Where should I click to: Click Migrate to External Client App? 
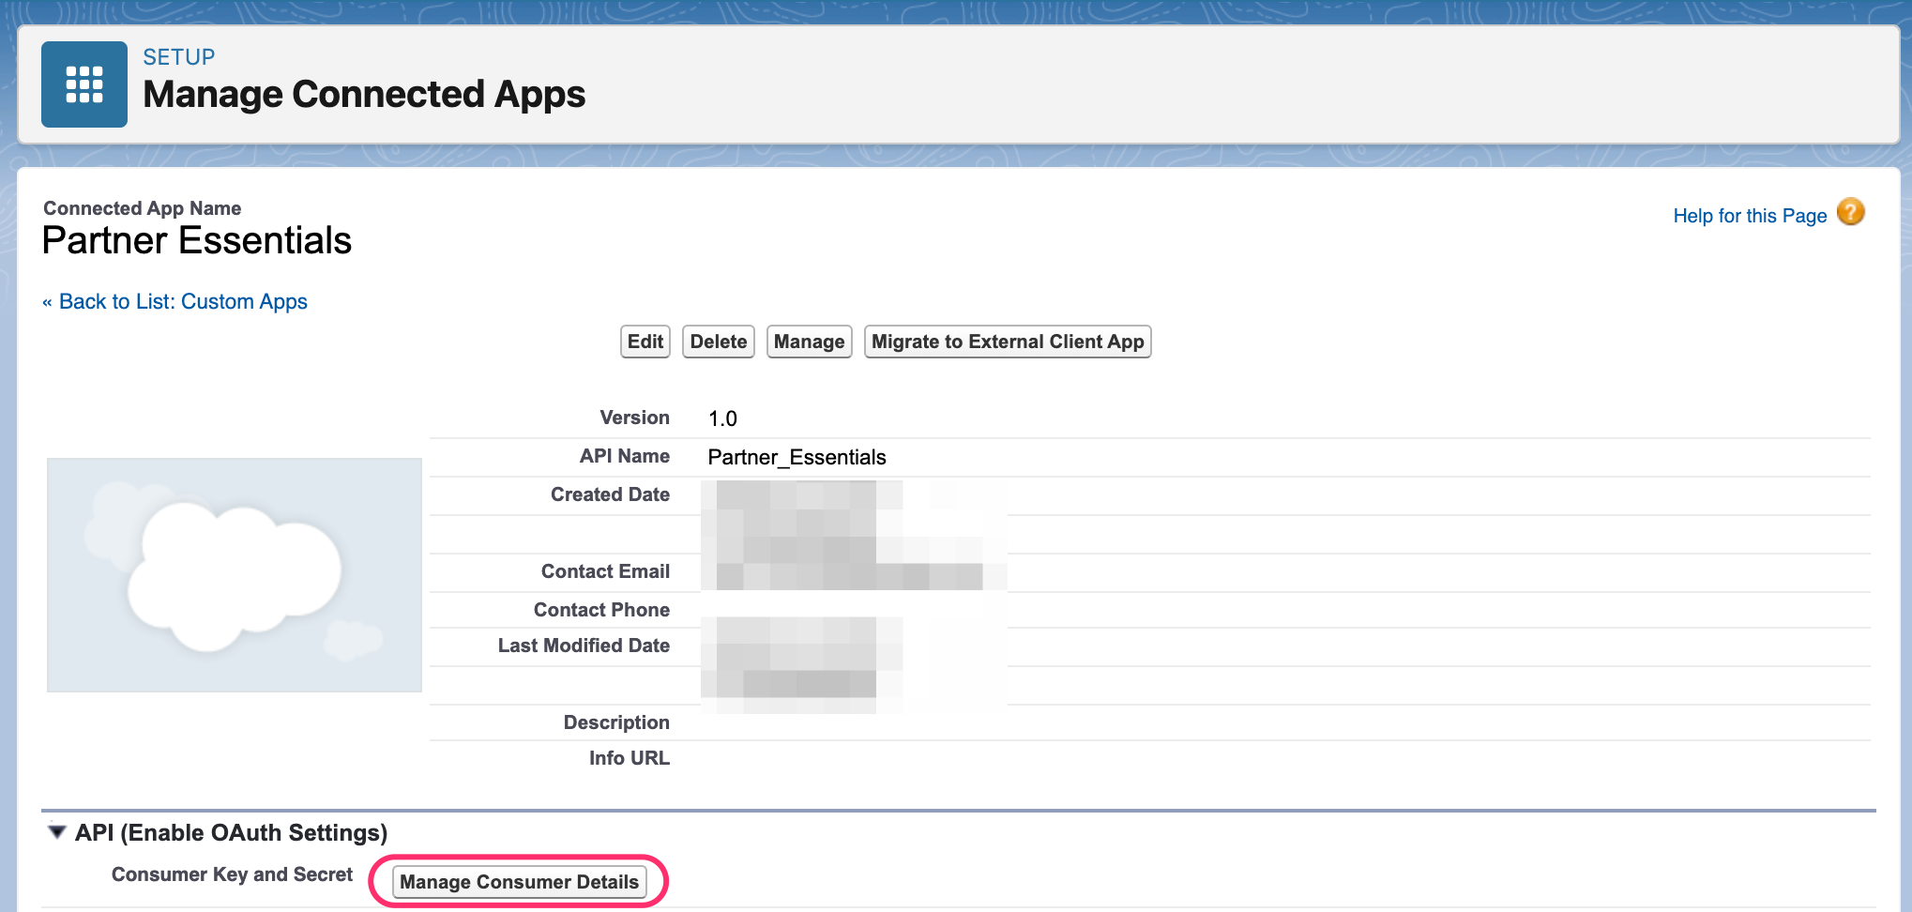[1008, 342]
